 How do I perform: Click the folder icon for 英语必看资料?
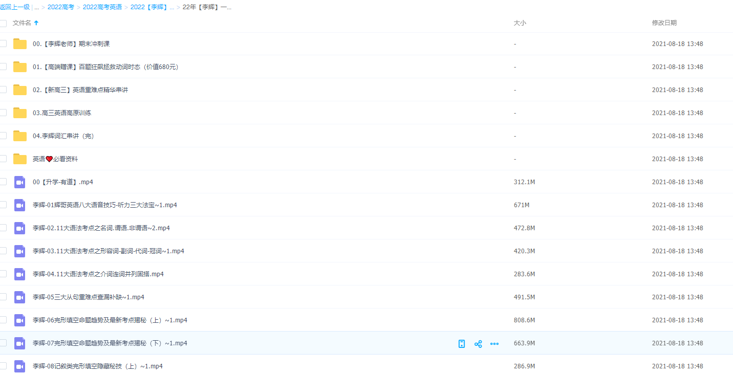click(20, 159)
